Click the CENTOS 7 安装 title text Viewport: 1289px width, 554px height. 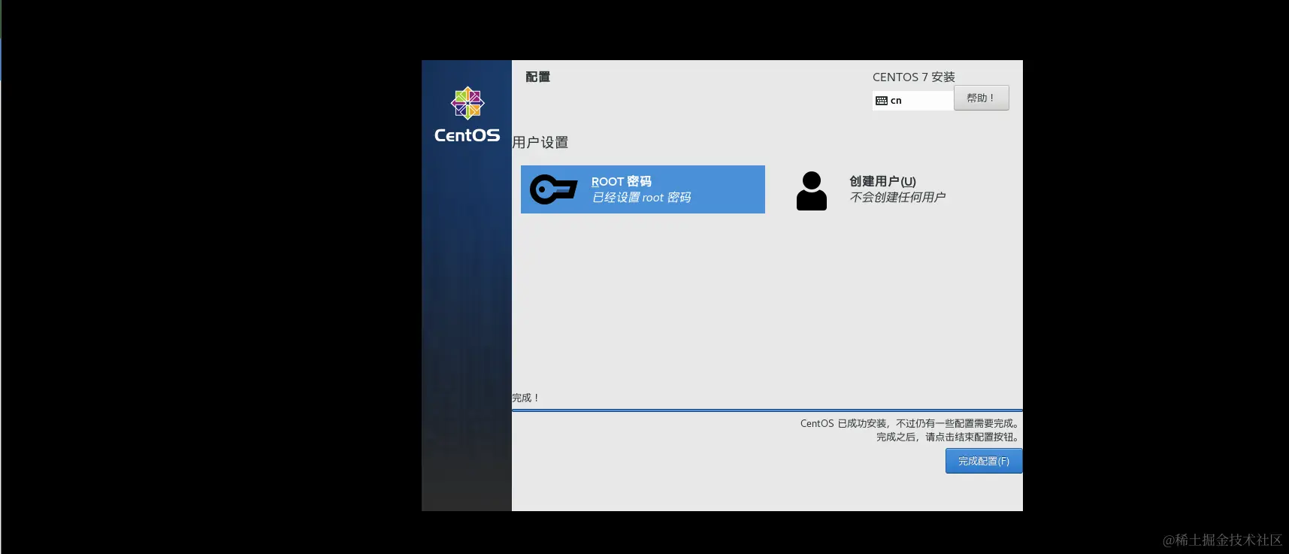[x=913, y=77]
